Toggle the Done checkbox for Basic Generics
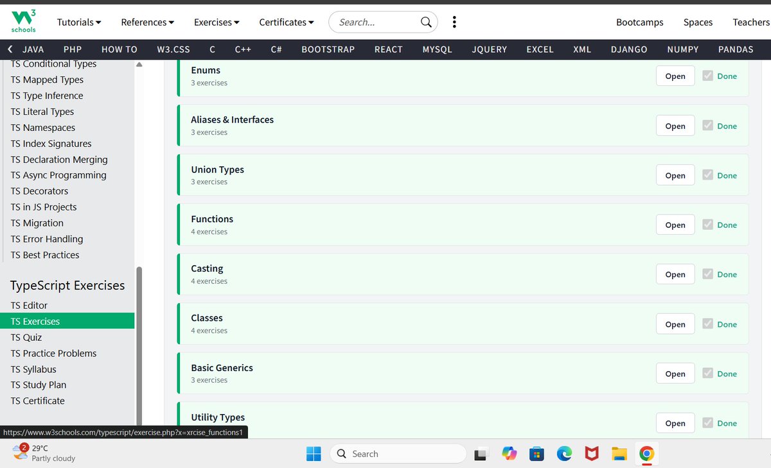 coord(707,374)
